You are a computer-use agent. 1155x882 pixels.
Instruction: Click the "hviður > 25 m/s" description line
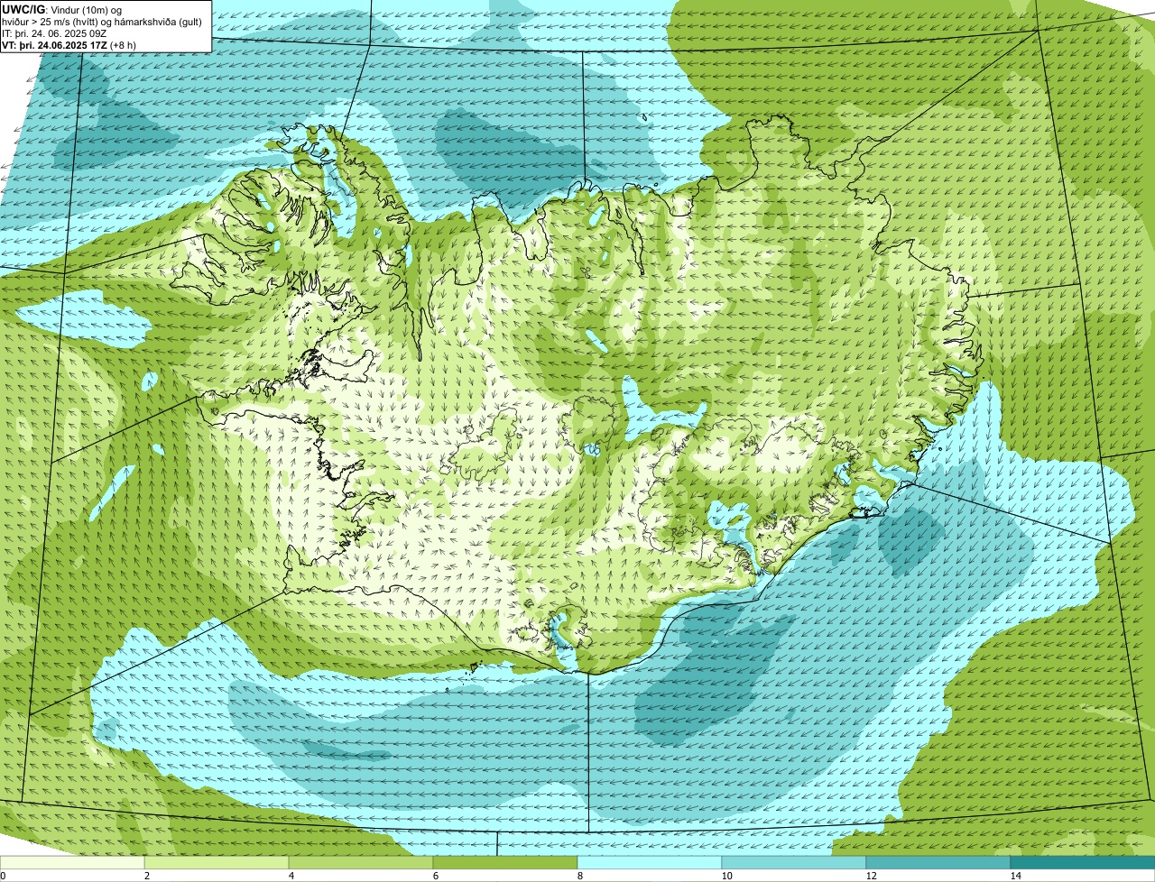pos(102,22)
